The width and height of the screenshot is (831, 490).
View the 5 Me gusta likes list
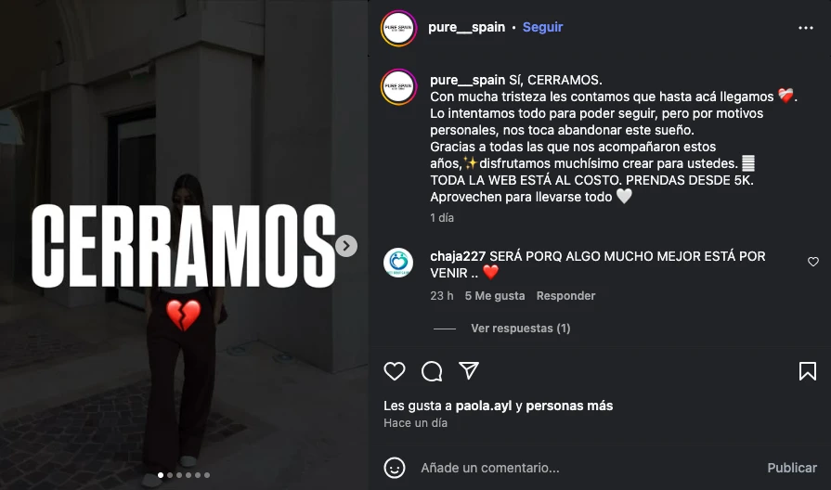click(x=495, y=296)
